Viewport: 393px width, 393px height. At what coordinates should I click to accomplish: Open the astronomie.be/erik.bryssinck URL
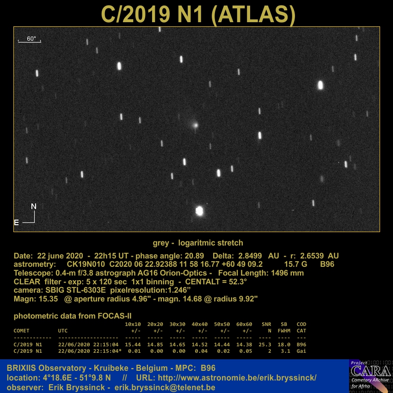[237, 378]
